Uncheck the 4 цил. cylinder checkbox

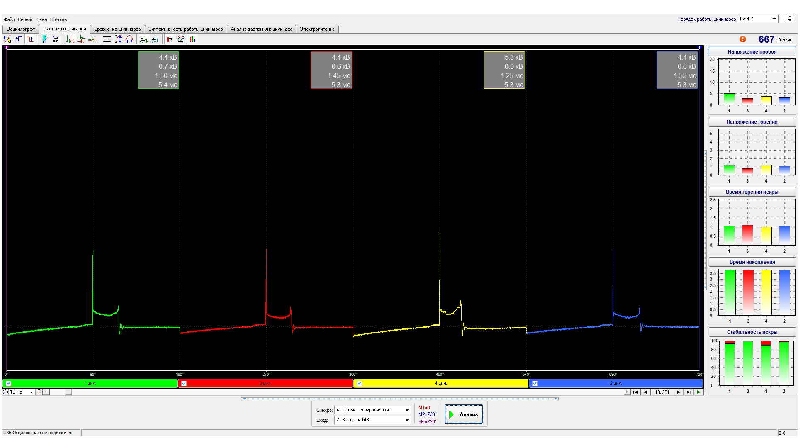[x=360, y=383]
